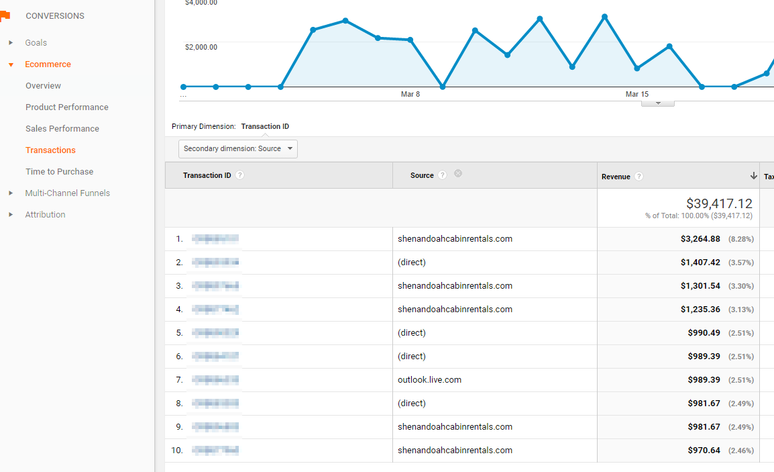The image size is (774, 472).
Task: Click Transaction ID primary dimension link
Action: 265,126
